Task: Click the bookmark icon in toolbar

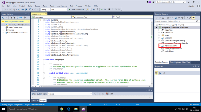Action: click(109, 10)
